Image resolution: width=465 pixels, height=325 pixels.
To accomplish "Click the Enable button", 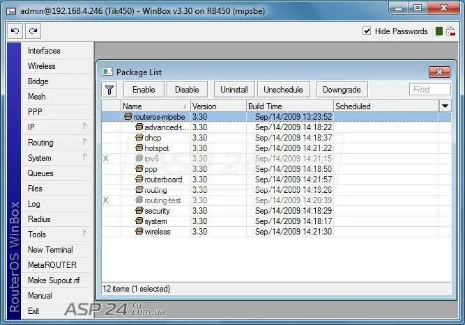I will (x=144, y=90).
